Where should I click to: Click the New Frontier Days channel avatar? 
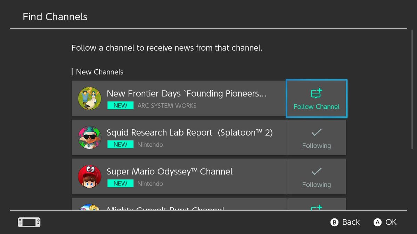(90, 98)
